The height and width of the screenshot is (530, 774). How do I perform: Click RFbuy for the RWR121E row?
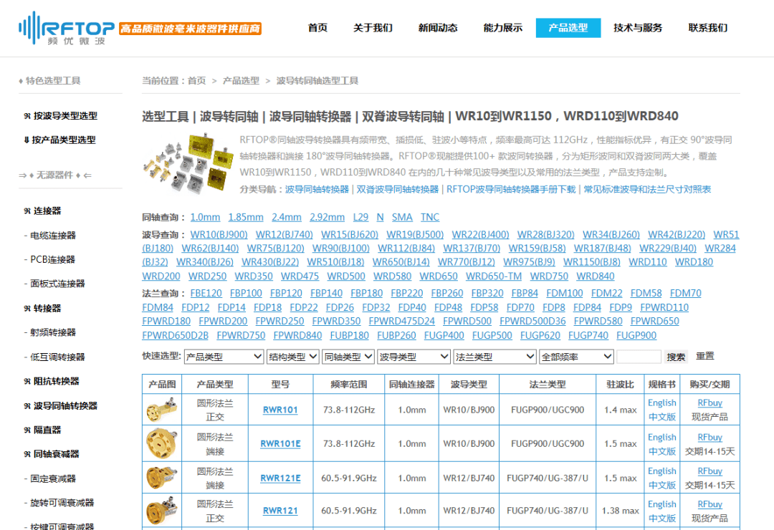pyautogui.click(x=709, y=471)
